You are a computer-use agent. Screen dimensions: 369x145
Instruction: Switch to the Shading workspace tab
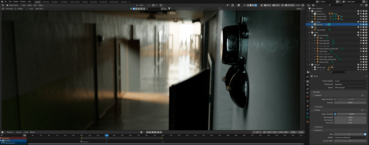pyautogui.click(x=85, y=2)
